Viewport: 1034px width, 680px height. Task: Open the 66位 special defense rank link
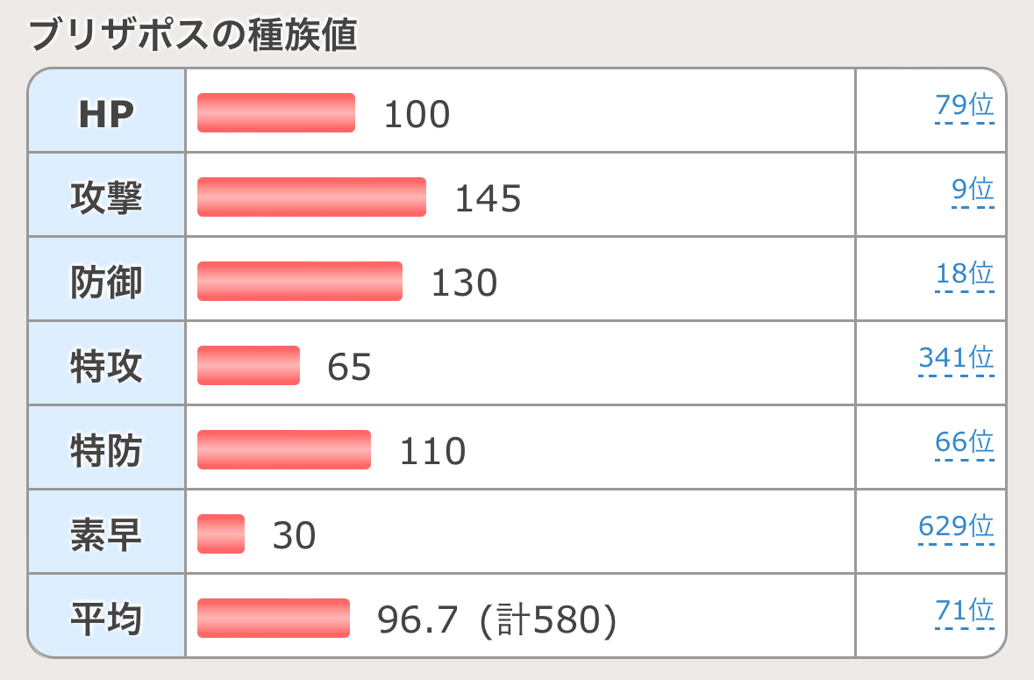(x=964, y=442)
